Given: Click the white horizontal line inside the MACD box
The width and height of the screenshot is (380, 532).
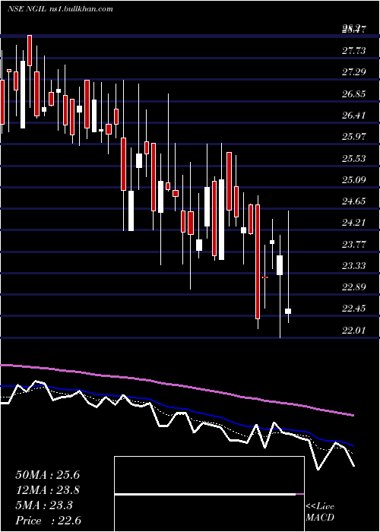Looking at the screenshot, I should (205, 495).
